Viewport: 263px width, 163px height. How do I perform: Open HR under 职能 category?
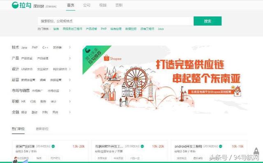point(23,101)
